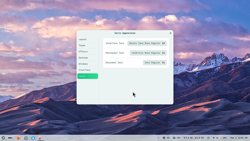Image resolution: width=250 pixels, height=141 pixels.
Task: Click the upload speed indicator
Action: coord(188,138)
